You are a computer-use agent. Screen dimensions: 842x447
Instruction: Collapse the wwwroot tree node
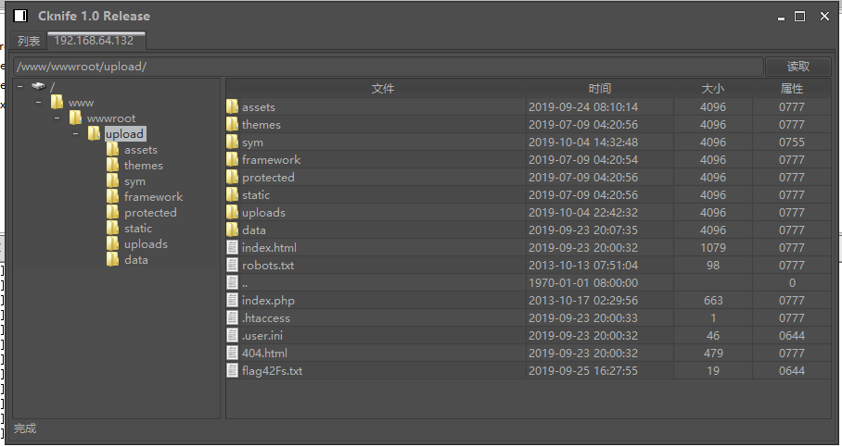(57, 118)
